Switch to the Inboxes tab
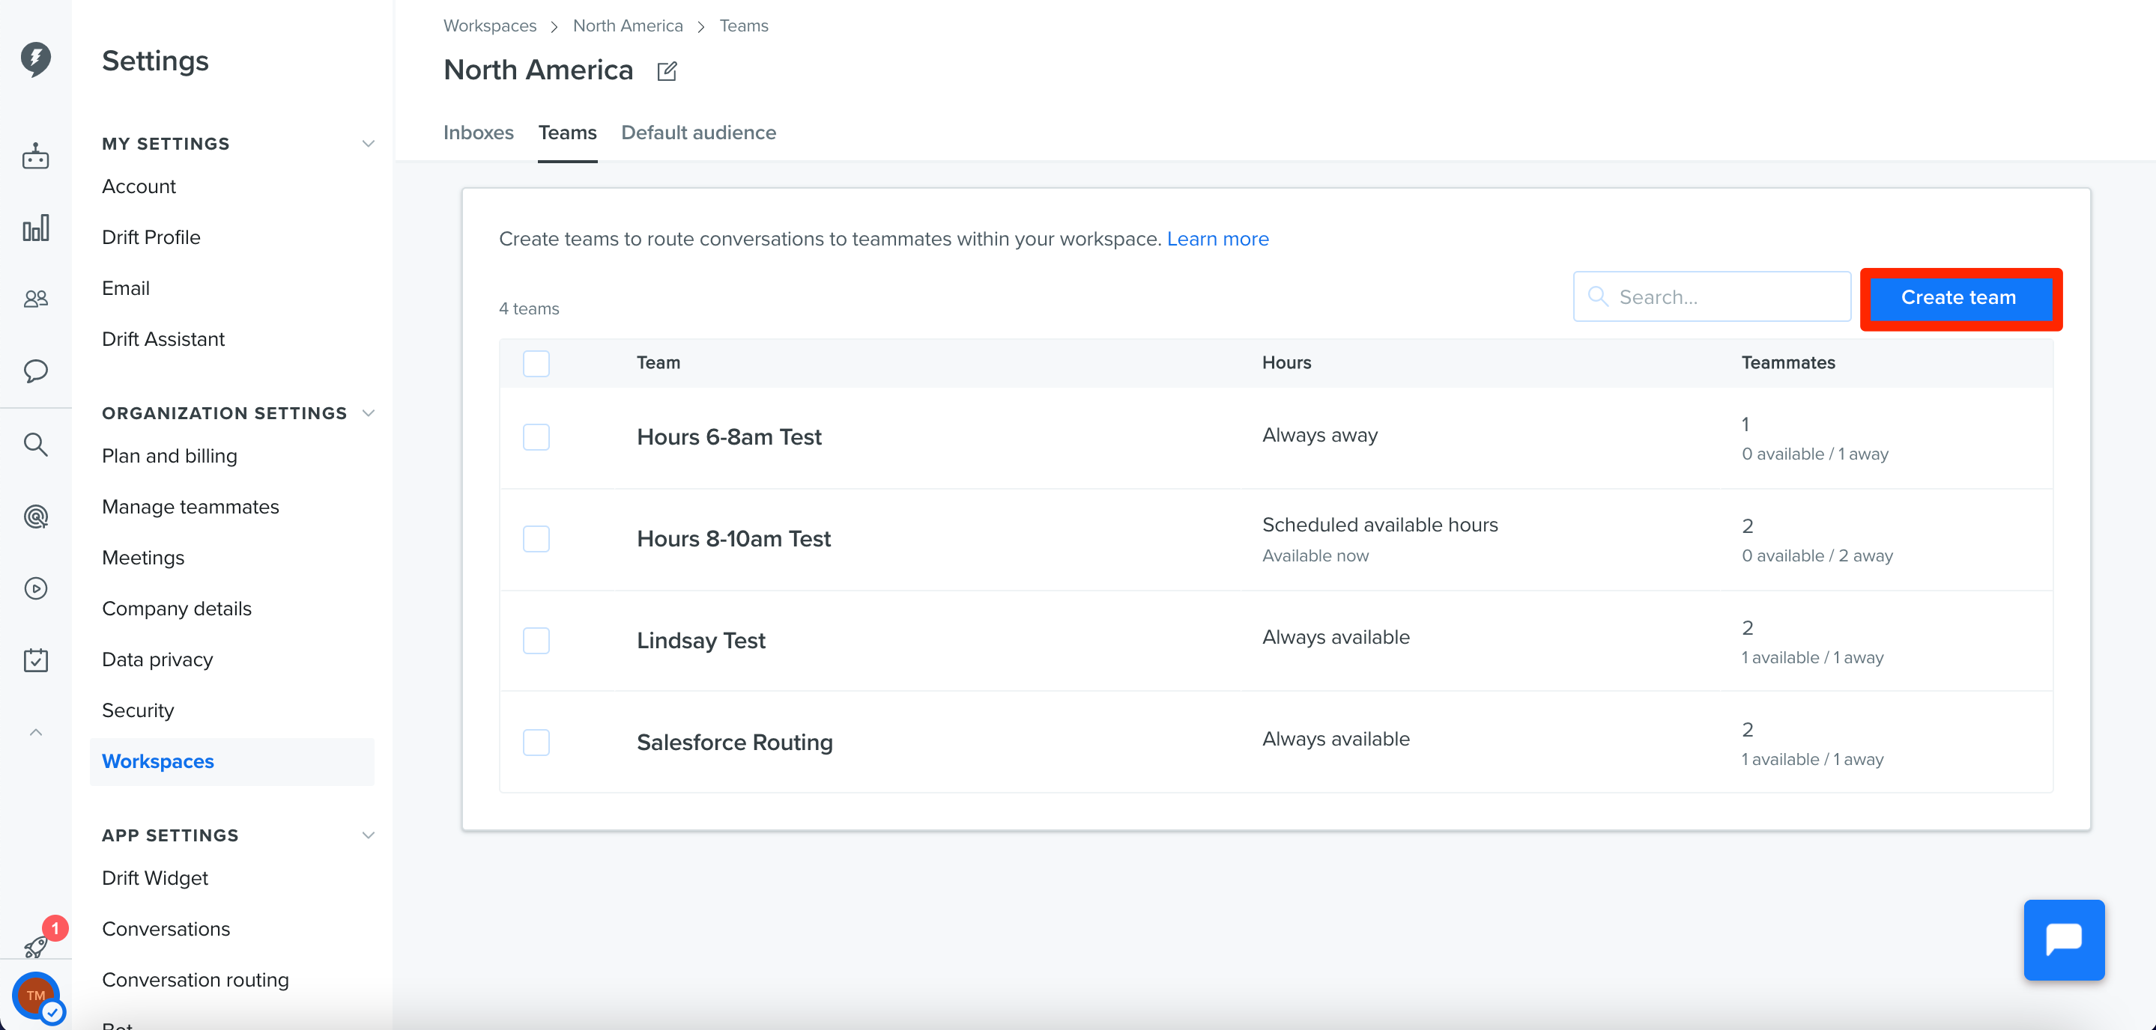The width and height of the screenshot is (2156, 1030). [479, 133]
